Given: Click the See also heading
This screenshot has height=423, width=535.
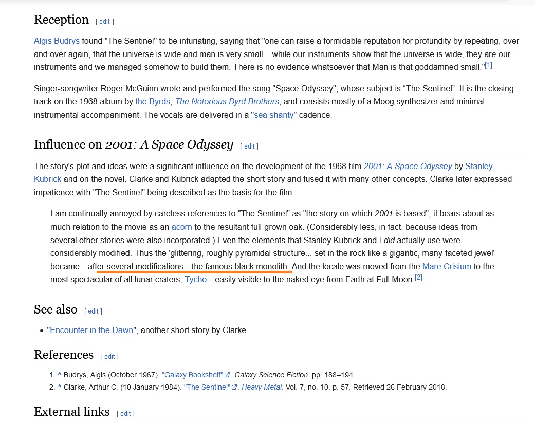Looking at the screenshot, I should tap(56, 309).
